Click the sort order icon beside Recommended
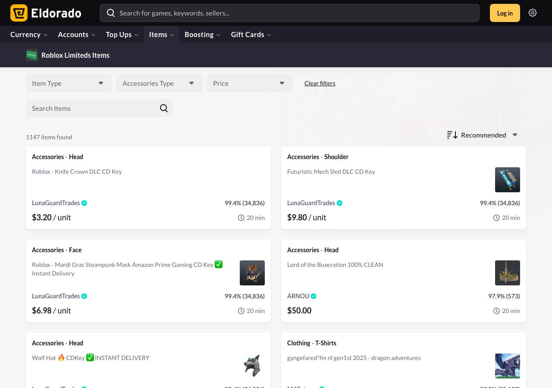The width and height of the screenshot is (552, 388). tap(452, 135)
